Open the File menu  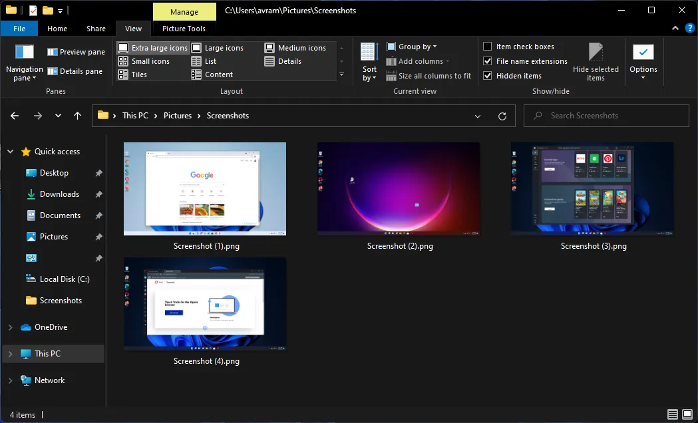[19, 29]
